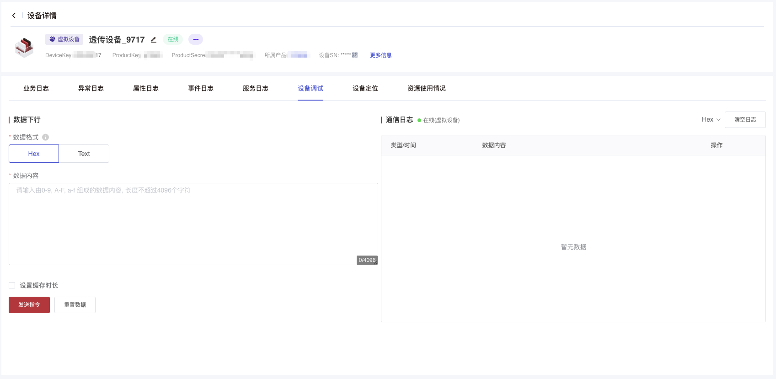Click the device SN QR code icon
The image size is (776, 379).
click(355, 55)
